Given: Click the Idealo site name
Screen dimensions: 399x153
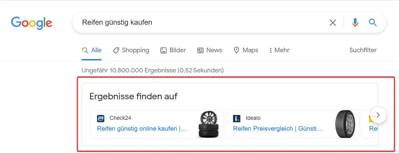Looking at the screenshot, I should point(253,118).
